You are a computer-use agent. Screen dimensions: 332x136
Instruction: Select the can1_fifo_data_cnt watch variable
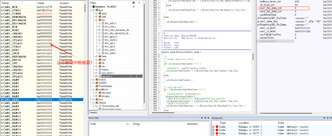point(270,8)
